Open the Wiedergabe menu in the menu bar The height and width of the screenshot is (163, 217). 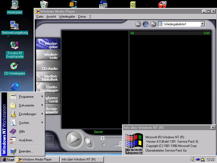click(67, 17)
